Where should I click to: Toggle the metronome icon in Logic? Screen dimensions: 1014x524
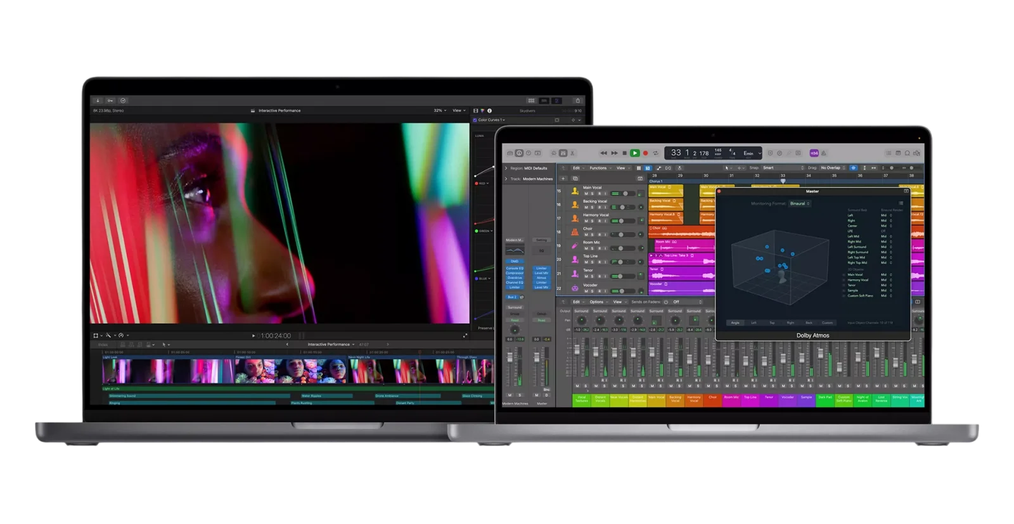click(824, 153)
